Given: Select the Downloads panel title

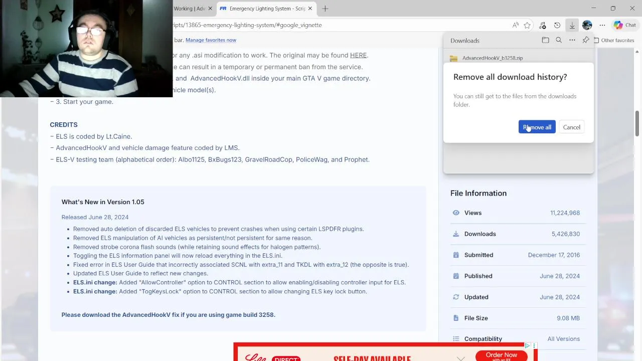Looking at the screenshot, I should click(465, 41).
